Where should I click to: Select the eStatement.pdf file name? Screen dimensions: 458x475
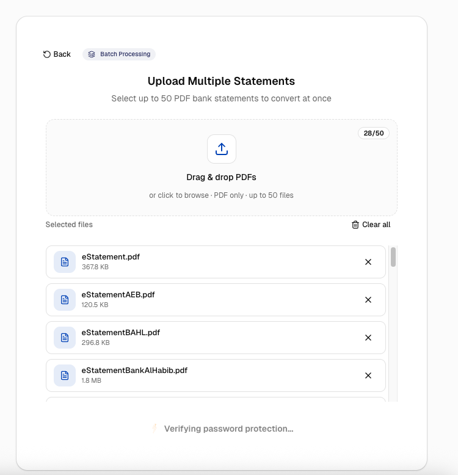[x=111, y=257]
